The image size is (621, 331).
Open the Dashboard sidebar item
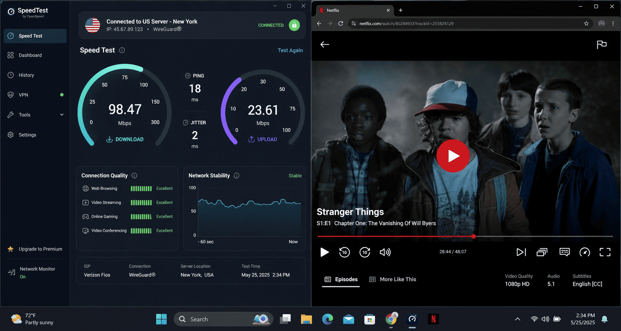tap(35, 55)
